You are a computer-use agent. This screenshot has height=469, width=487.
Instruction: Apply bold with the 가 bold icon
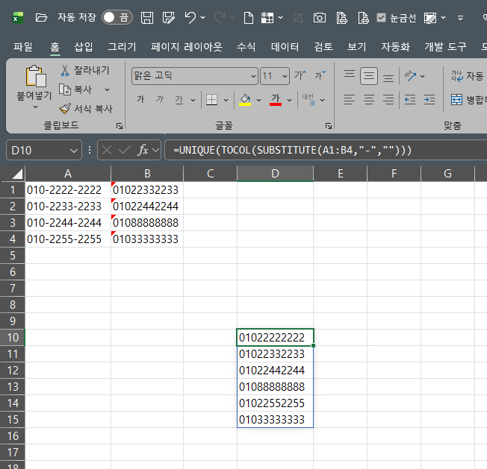tap(140, 99)
